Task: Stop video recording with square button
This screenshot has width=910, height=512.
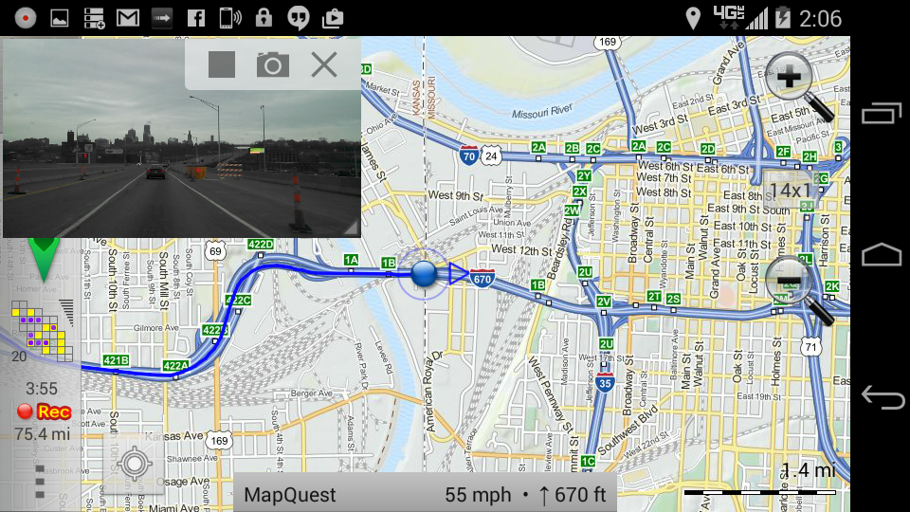Action: pyautogui.click(x=222, y=64)
